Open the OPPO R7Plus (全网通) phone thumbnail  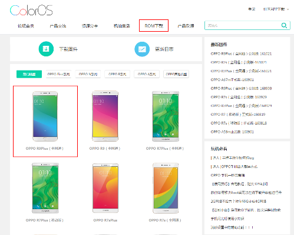[166, 116]
